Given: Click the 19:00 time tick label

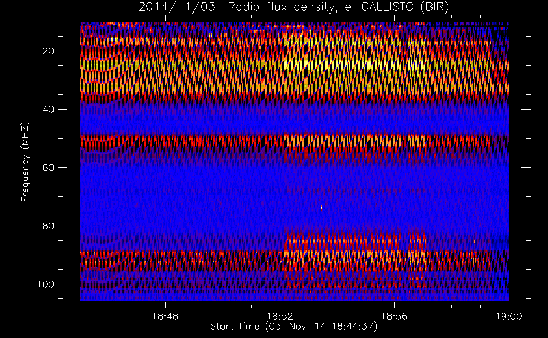Looking at the screenshot, I should point(509,317).
